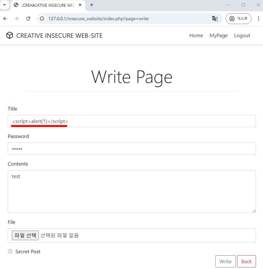Screen dimensions: 263x269
Task: Click the Title field label
Action: tap(12, 109)
